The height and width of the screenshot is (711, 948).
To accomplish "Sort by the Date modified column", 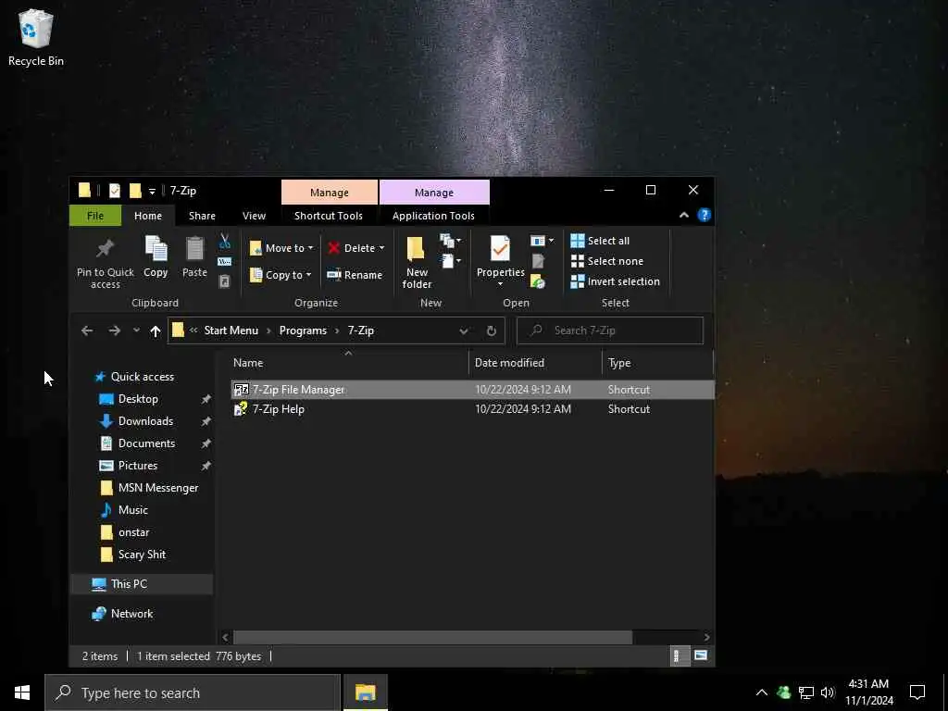I will (535, 363).
